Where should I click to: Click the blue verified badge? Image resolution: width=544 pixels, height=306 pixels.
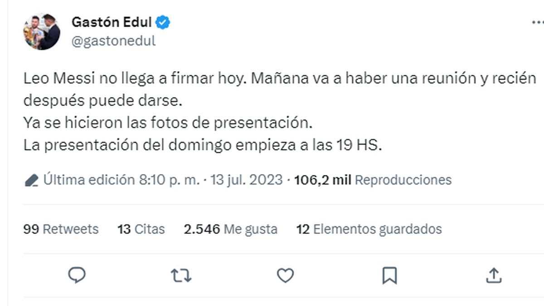[x=163, y=22]
